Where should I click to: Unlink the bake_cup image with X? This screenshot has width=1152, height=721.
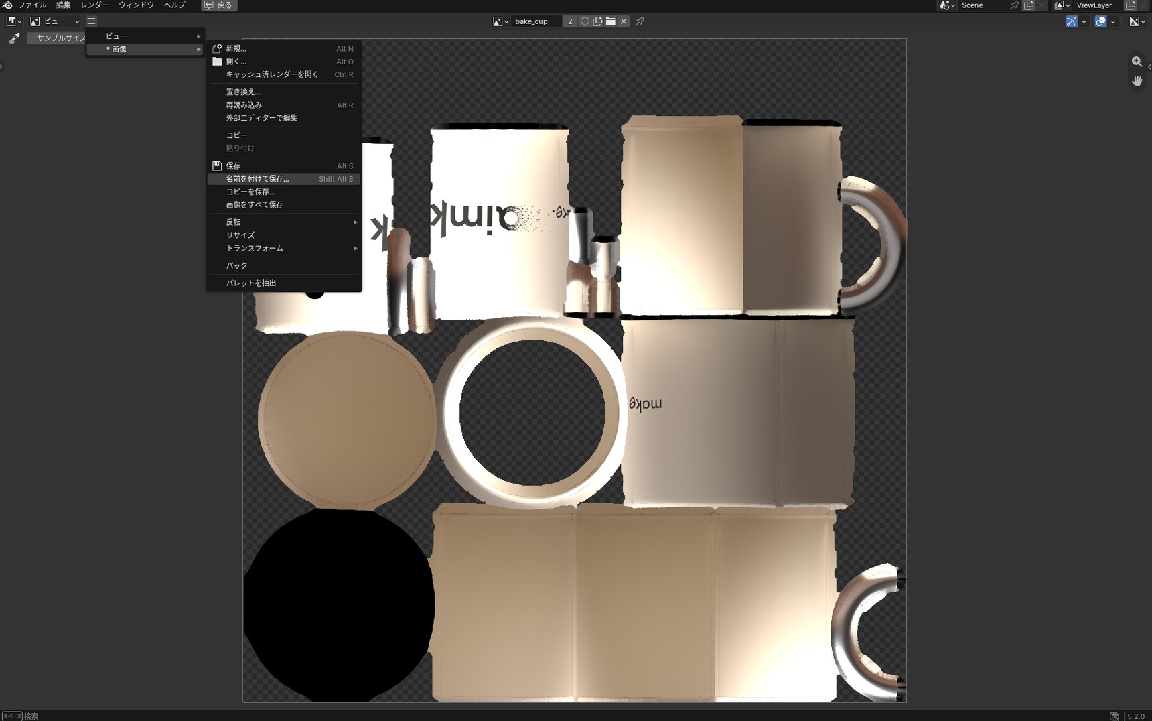click(624, 21)
